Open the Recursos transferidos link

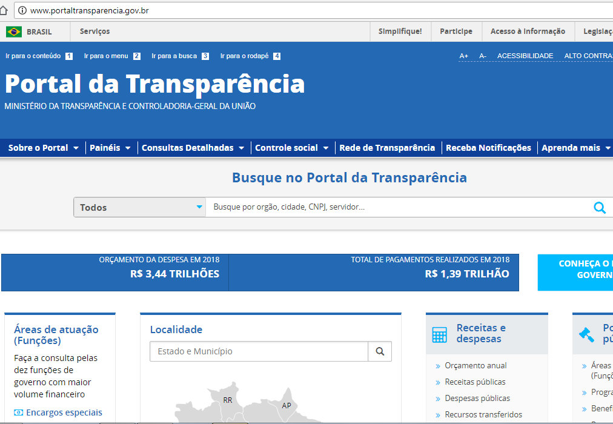point(483,415)
